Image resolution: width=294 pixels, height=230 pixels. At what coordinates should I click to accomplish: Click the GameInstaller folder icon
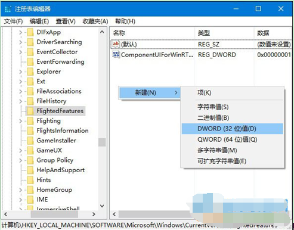30,141
